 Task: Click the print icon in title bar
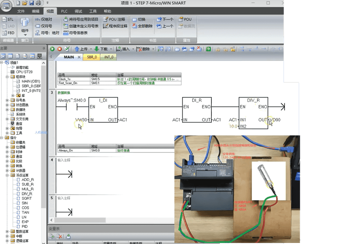coord(38,3)
